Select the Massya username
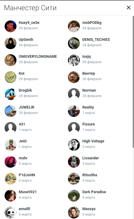This screenshot has width=134, height=219. 89,209
